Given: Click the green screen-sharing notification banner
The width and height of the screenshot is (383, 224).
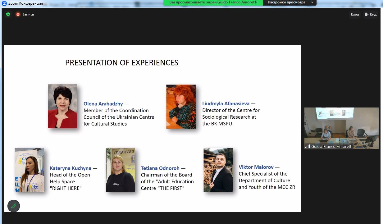Looking at the screenshot, I should pyautogui.click(x=213, y=2).
